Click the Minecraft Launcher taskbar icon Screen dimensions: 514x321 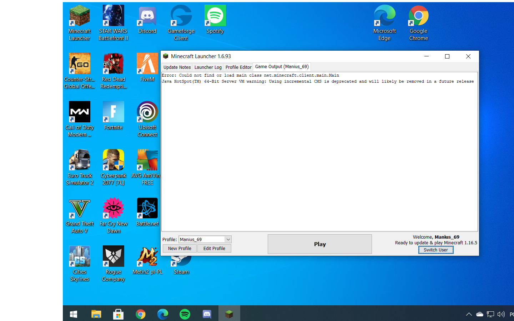[x=229, y=314]
